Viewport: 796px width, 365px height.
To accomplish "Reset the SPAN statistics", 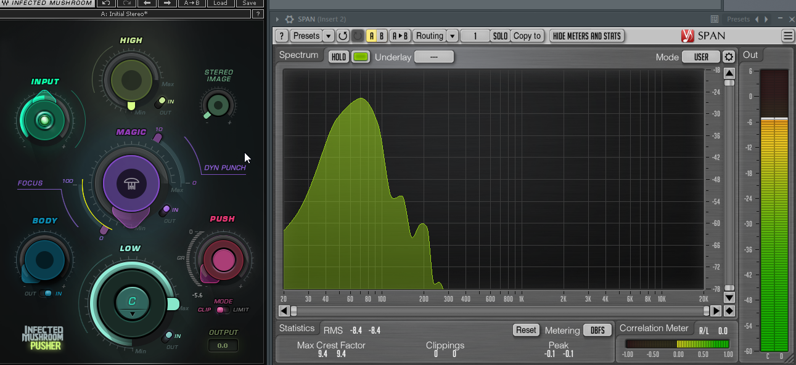I will coord(526,330).
